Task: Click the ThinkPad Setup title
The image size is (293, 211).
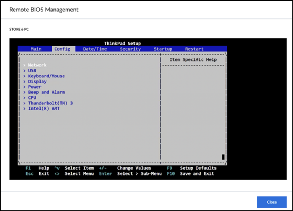Action: (x=123, y=44)
